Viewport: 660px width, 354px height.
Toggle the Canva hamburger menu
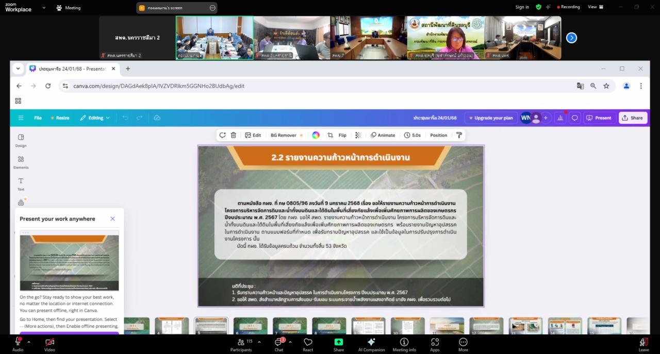(x=21, y=118)
